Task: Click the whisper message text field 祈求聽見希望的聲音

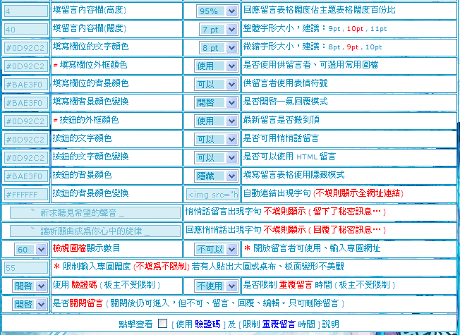Action: point(95,213)
